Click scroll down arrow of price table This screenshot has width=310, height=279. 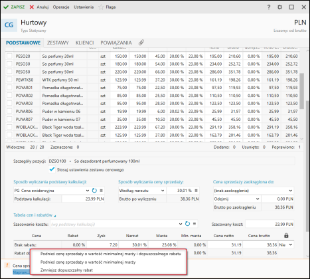tap(302, 139)
